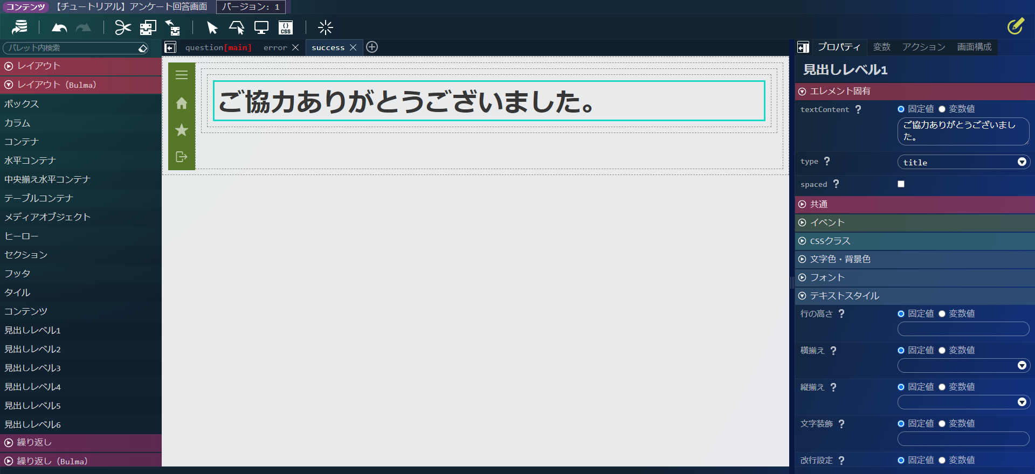Select 変数値 radio for 文字装飾
1035x474 pixels.
(x=942, y=423)
